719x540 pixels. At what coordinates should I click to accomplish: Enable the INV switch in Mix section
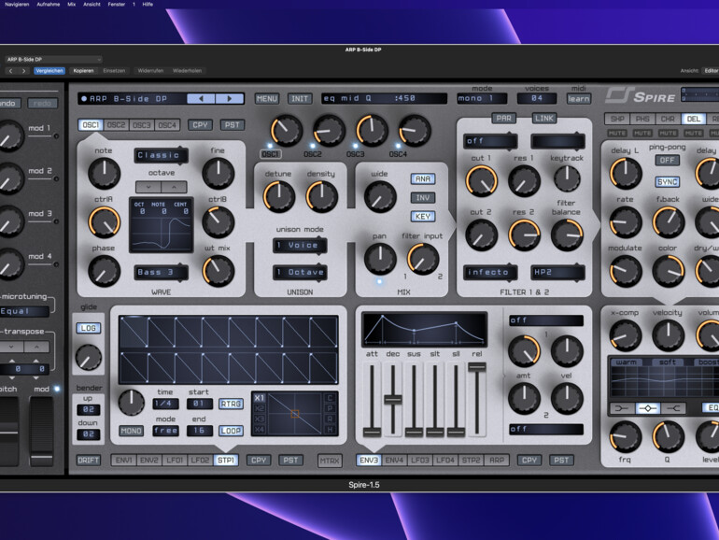click(x=423, y=198)
